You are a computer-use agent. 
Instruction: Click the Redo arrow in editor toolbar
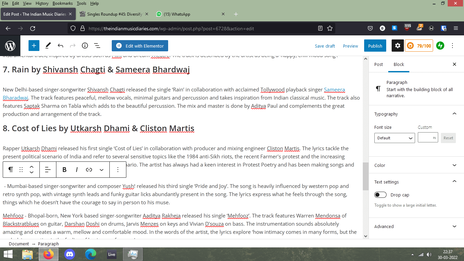click(72, 46)
